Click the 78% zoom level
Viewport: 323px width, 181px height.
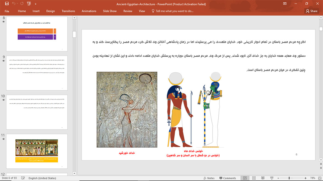tap(313, 178)
